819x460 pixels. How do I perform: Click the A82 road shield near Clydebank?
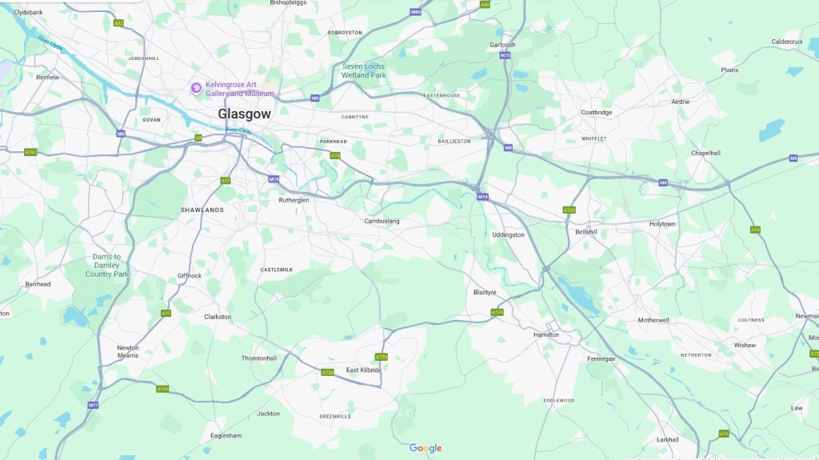pyautogui.click(x=118, y=23)
